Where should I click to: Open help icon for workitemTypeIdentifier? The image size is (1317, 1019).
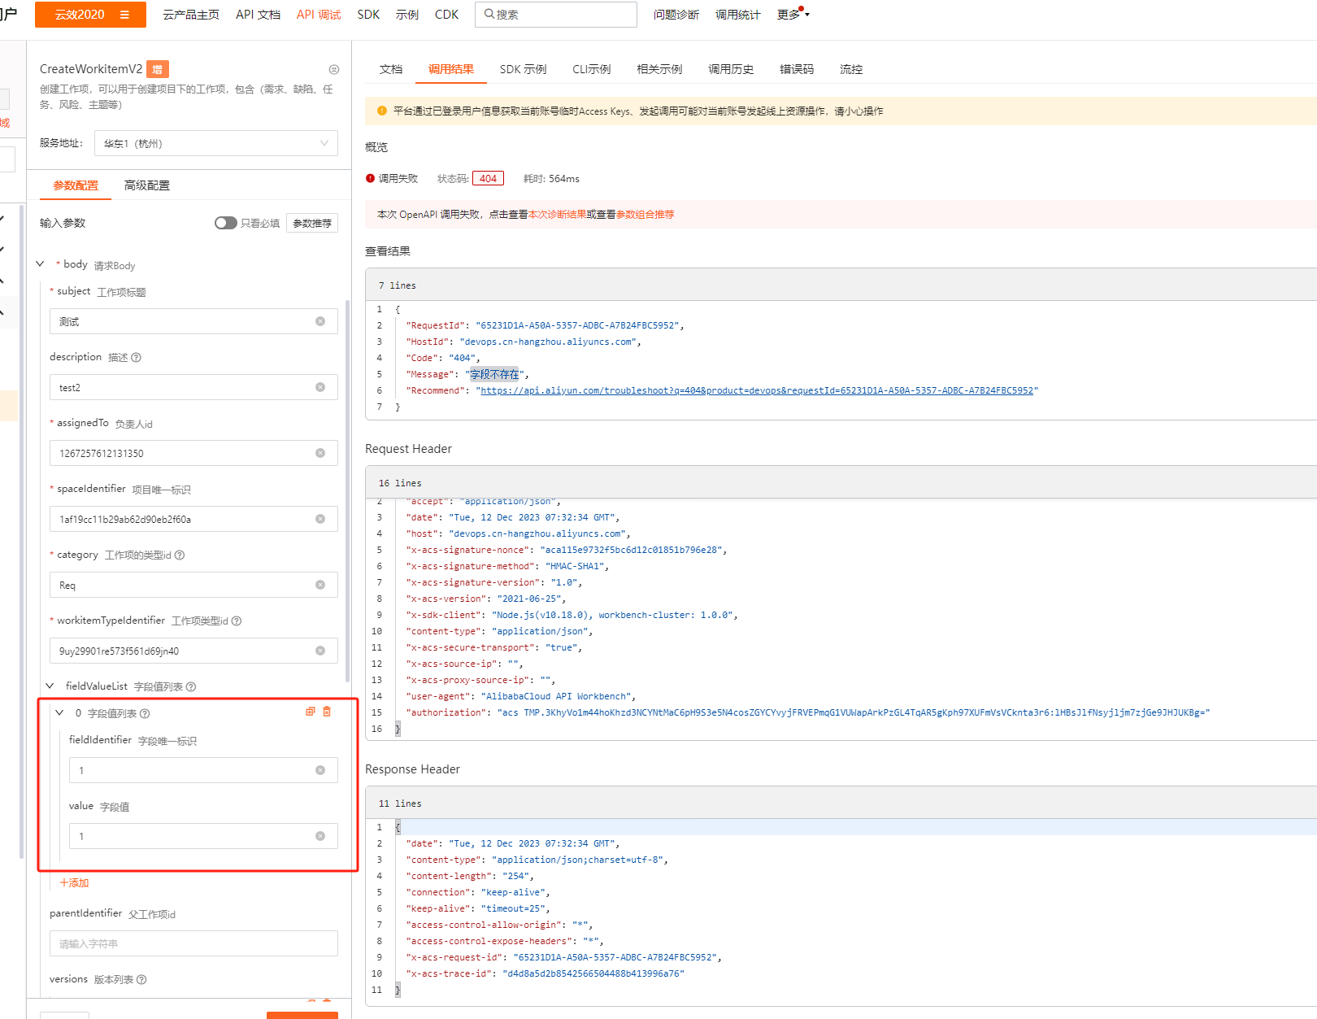tap(237, 621)
